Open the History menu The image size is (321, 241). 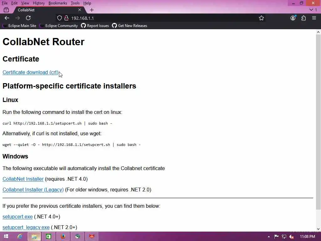(39, 3)
